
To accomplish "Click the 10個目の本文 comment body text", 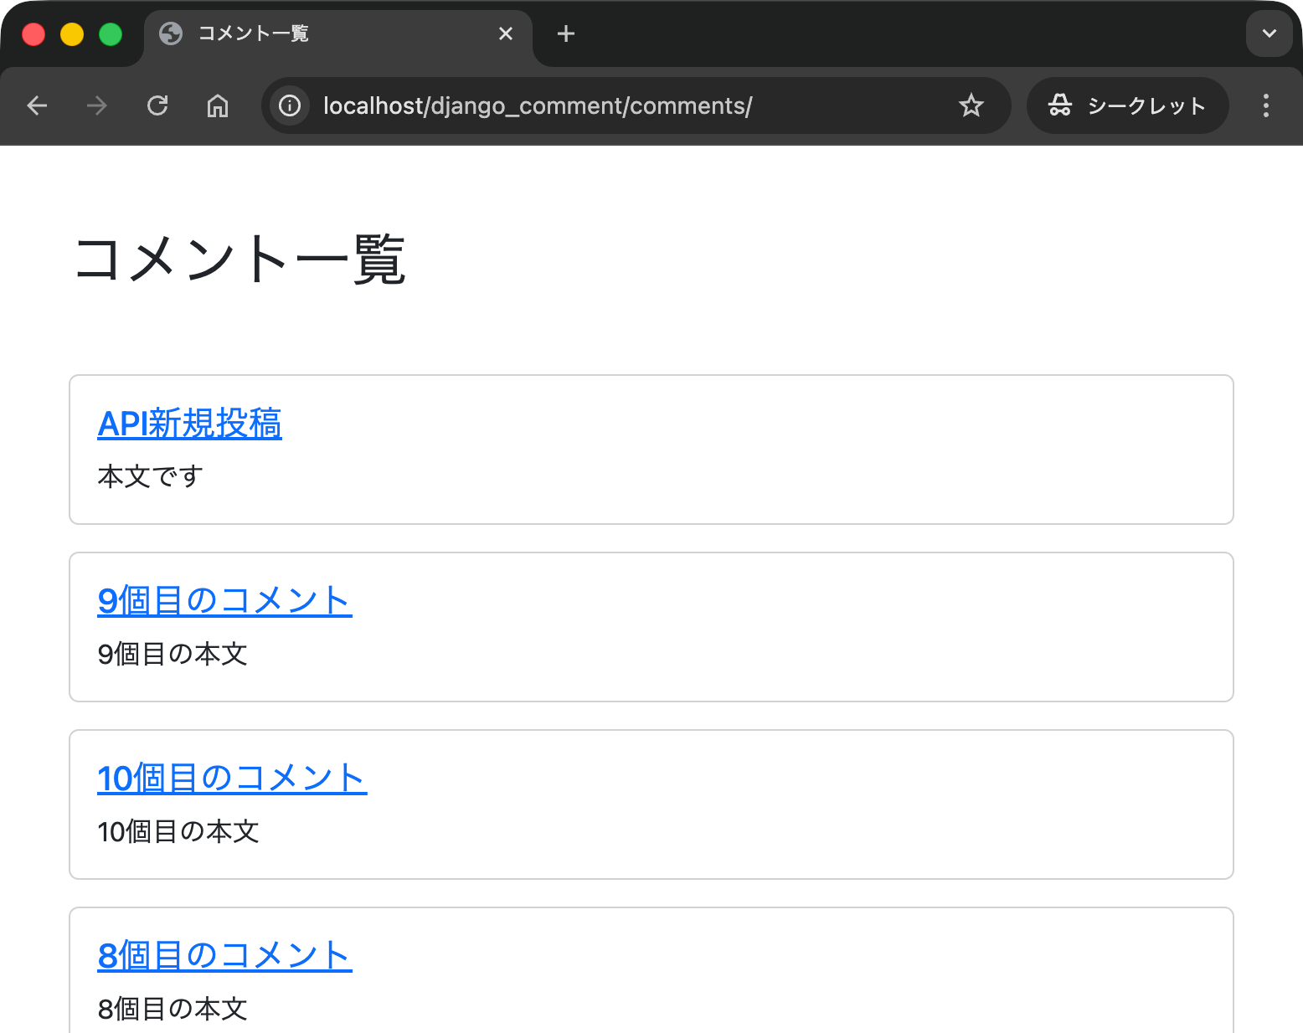I will click(x=178, y=832).
